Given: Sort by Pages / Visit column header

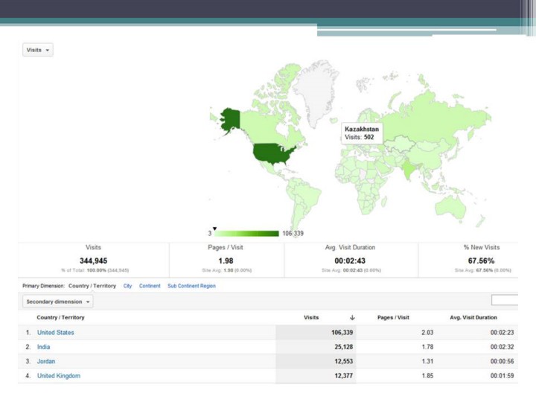Looking at the screenshot, I should 393,318.
